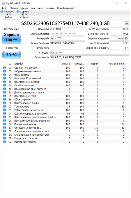Open the Справка menu
This screenshot has height=198, width=131.
pos(50,8)
